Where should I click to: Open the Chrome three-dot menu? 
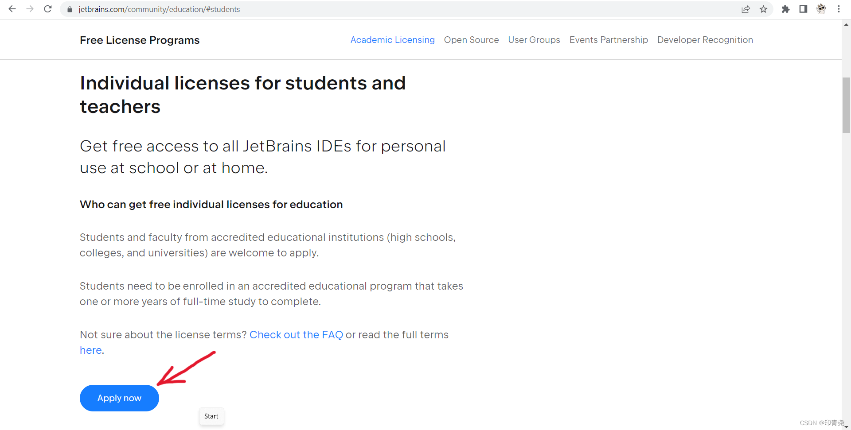839,9
